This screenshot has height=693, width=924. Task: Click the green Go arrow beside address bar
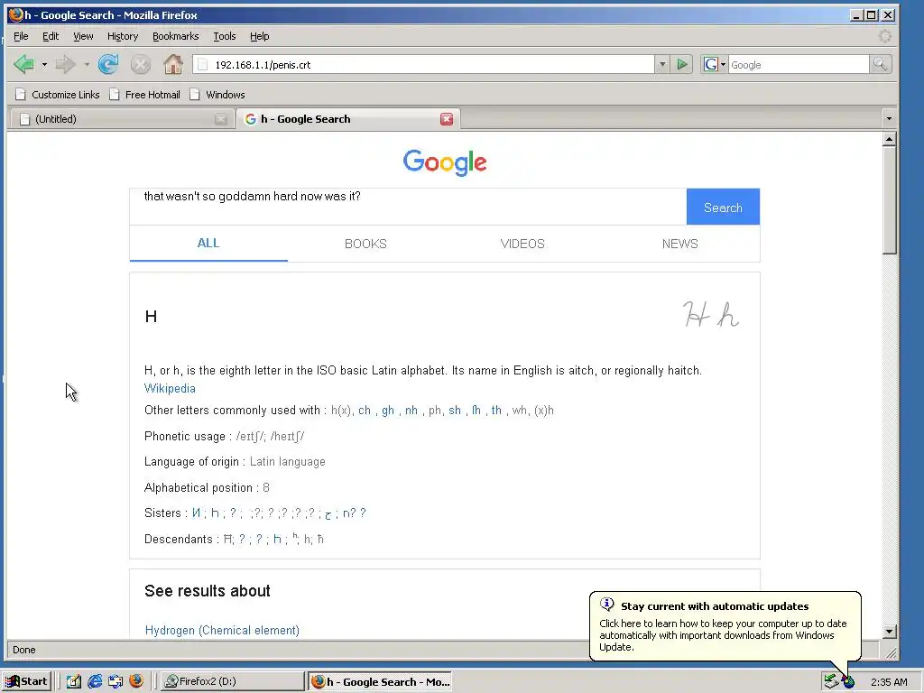click(x=682, y=64)
